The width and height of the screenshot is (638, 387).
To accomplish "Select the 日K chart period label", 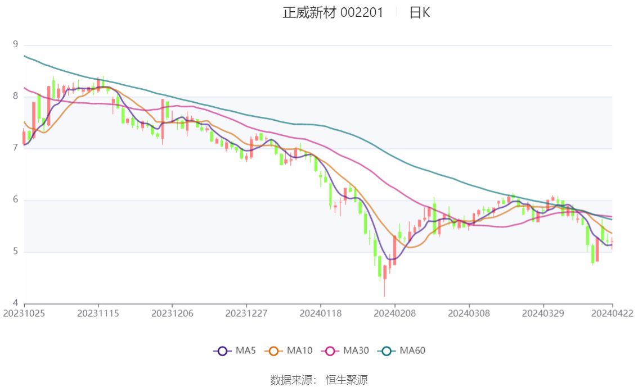I will pos(420,12).
